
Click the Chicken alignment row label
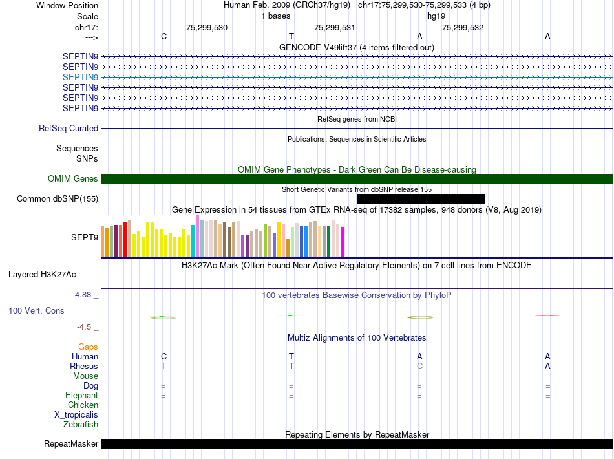tap(83, 405)
